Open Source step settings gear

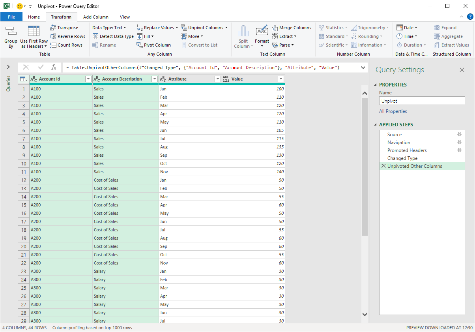point(459,135)
